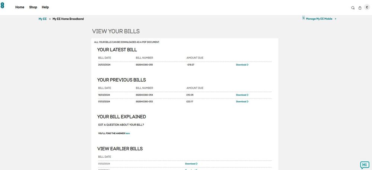The width and height of the screenshot is (372, 170).
Task: Open the account avatar labelled C
Action: 367,7
